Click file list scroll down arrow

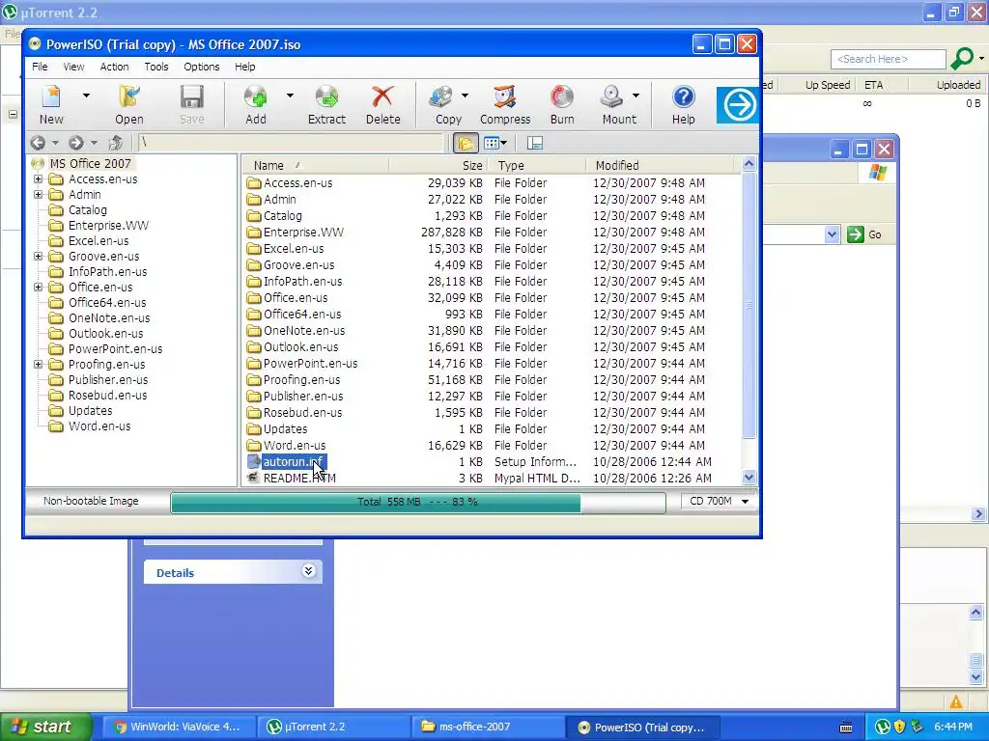tap(749, 477)
